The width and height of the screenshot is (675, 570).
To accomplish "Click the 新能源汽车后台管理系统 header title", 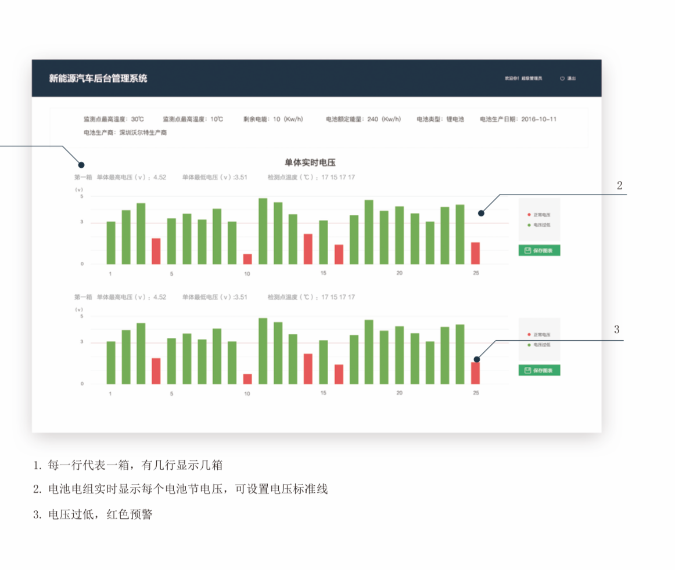I will [x=98, y=78].
